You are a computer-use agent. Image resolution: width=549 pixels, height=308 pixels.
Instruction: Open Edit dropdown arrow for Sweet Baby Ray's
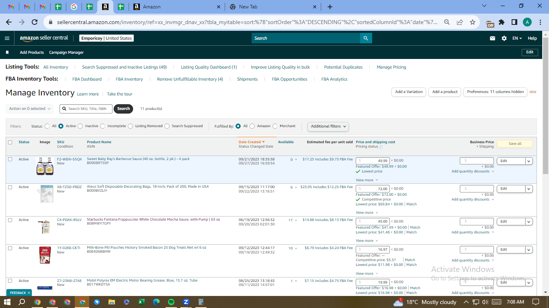(x=529, y=161)
